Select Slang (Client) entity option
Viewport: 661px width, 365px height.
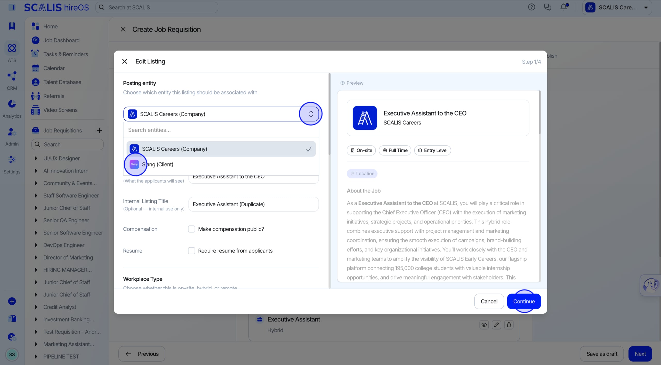pyautogui.click(x=221, y=164)
